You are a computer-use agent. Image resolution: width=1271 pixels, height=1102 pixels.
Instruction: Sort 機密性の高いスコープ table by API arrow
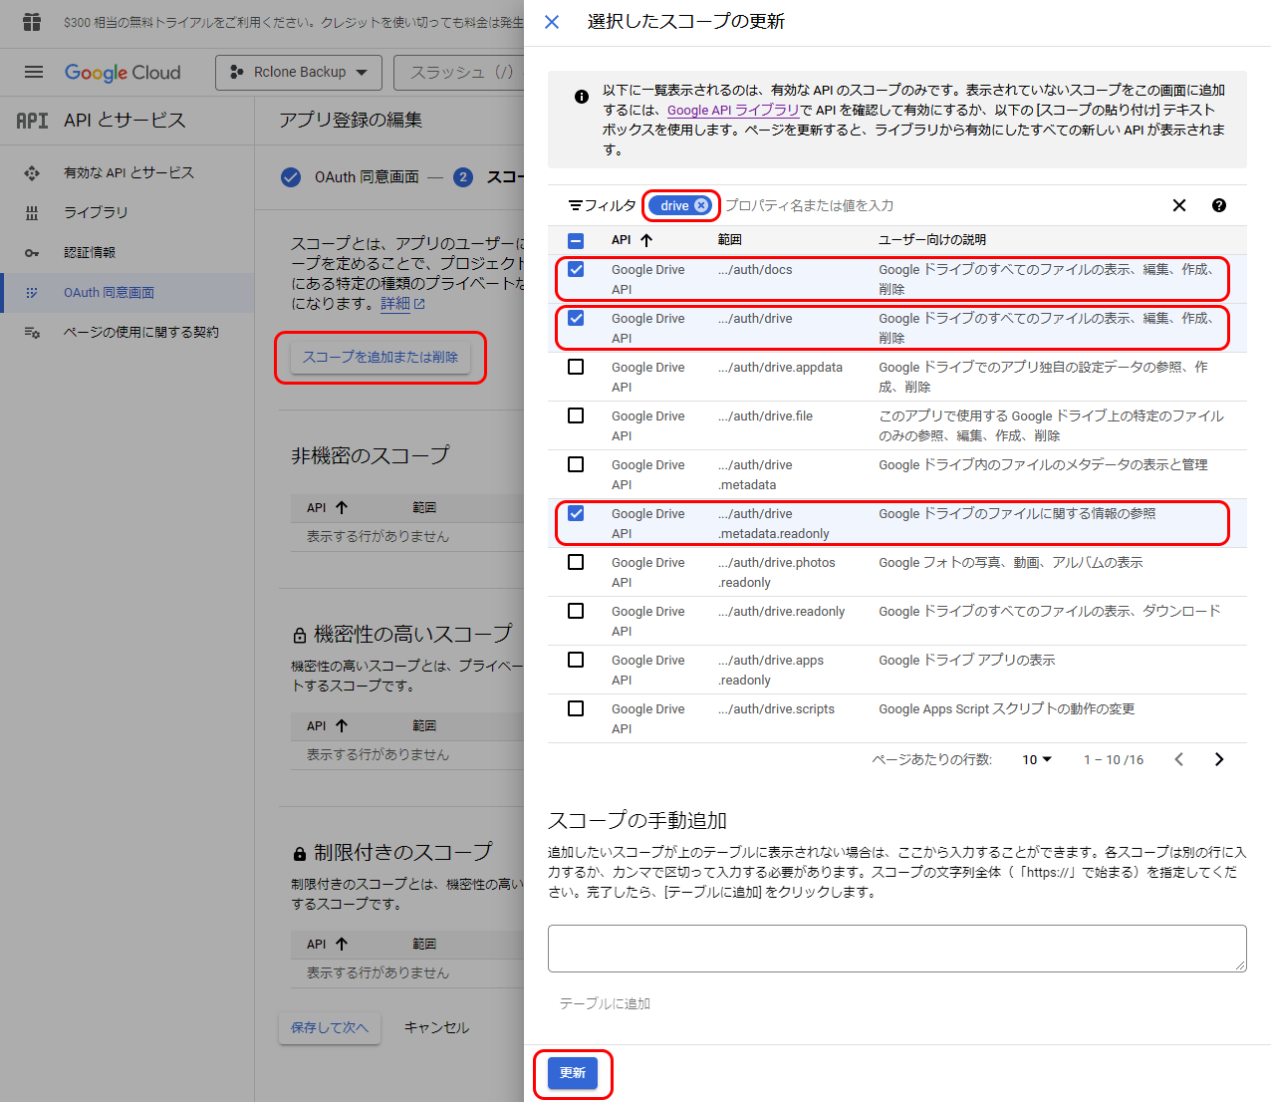(x=342, y=725)
